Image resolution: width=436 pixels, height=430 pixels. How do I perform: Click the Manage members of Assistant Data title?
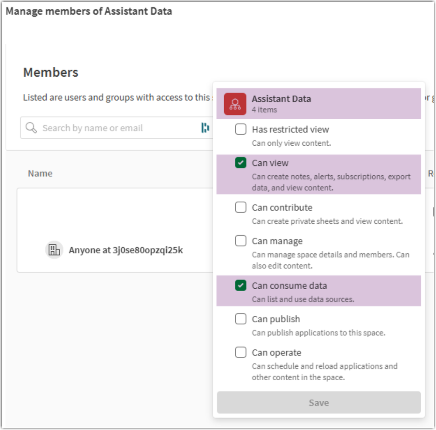89,11
